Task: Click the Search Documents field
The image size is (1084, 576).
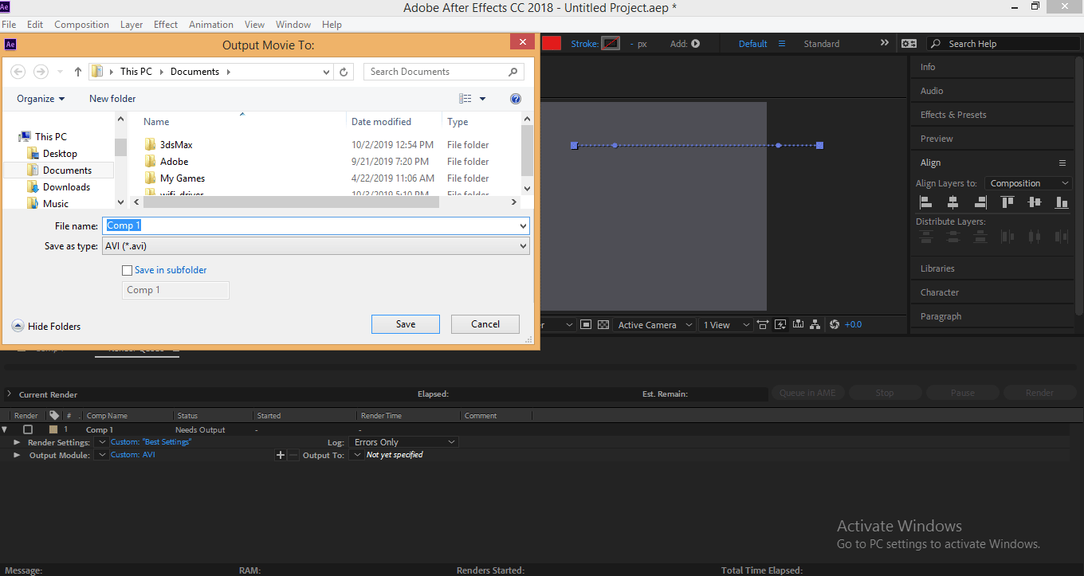Action: 443,72
